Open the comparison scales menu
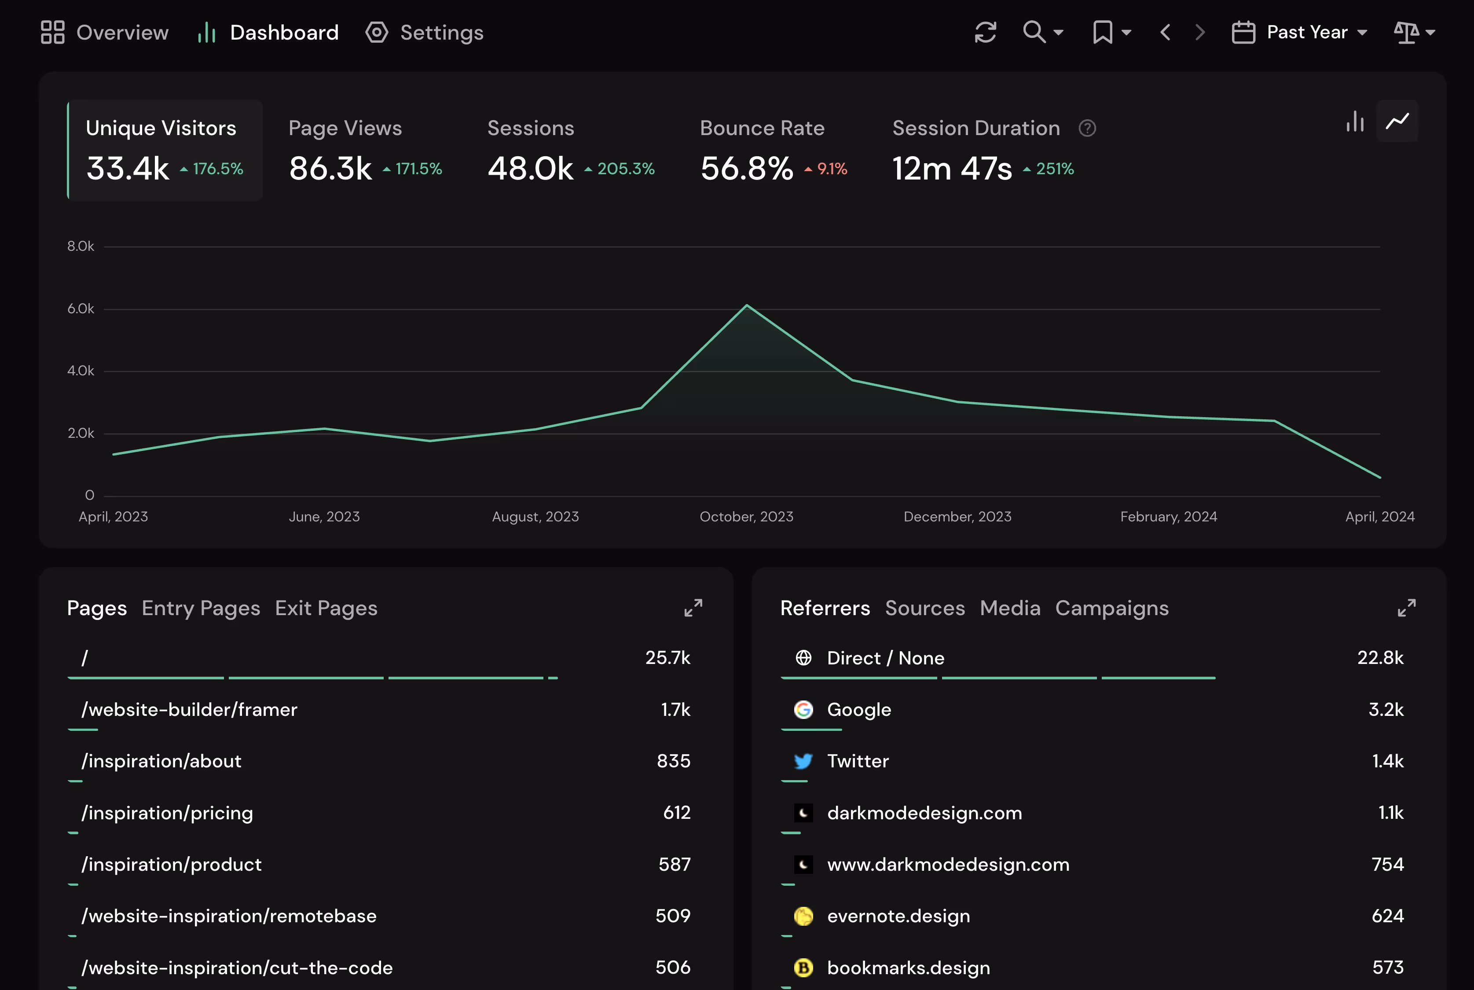 tap(1414, 32)
